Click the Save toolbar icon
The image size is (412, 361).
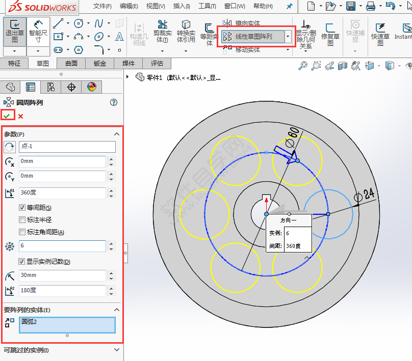click(351, 6)
